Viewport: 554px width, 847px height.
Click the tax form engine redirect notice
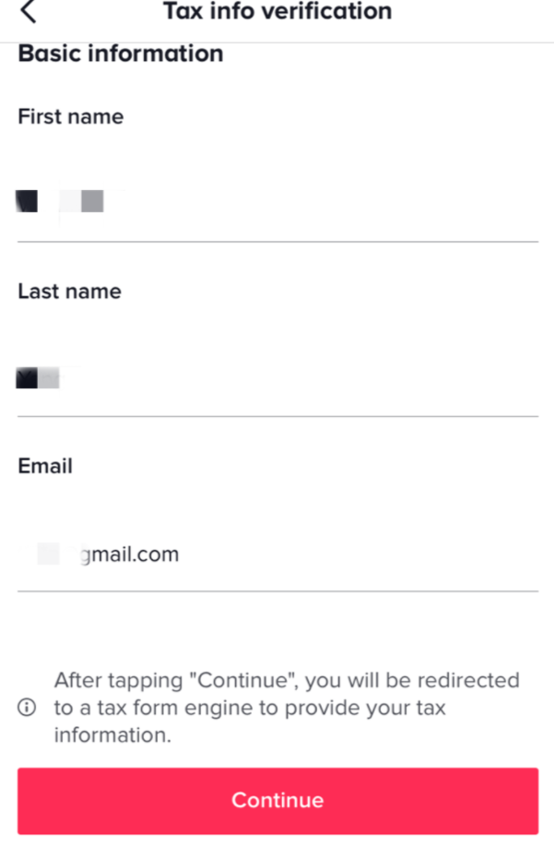pos(287,707)
